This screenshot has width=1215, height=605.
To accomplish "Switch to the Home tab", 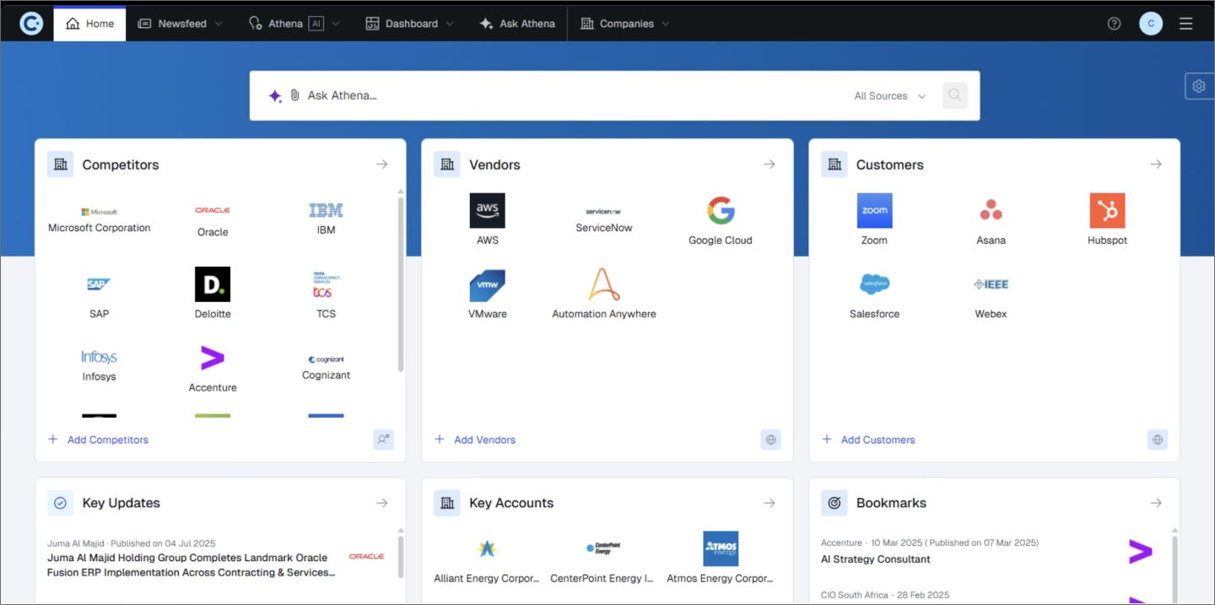I will point(89,23).
